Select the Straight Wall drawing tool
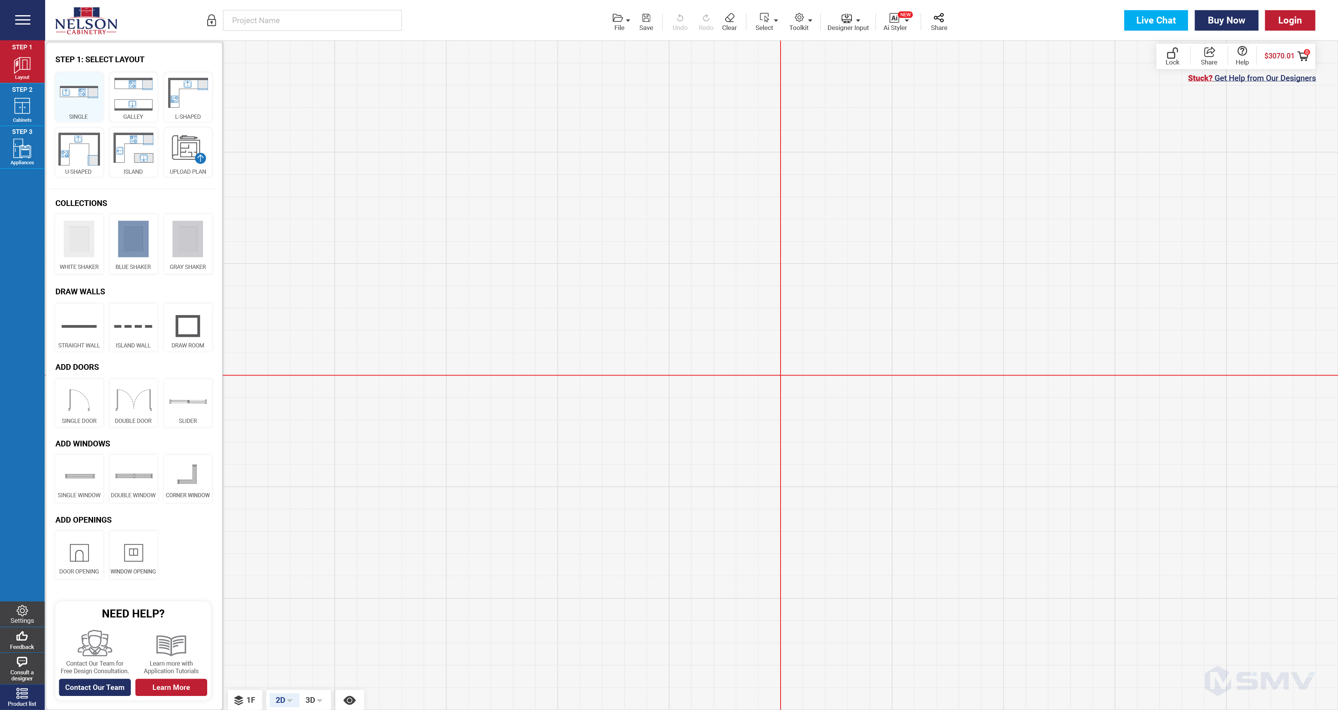This screenshot has height=710, width=1338. (x=79, y=327)
